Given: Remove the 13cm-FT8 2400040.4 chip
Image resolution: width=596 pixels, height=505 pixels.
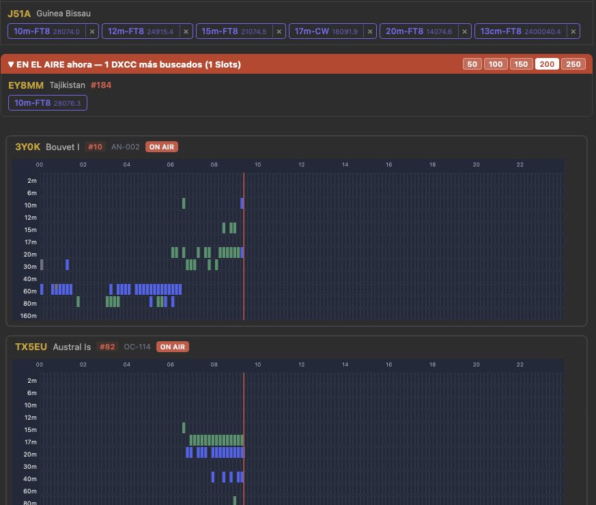Looking at the screenshot, I should tap(573, 31).
